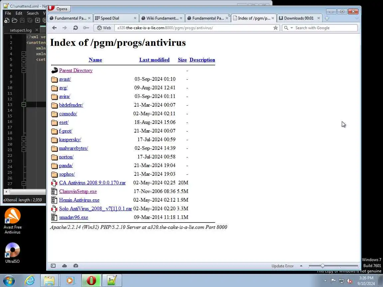This screenshot has width=383, height=287.
Task: Click the muted volume tray icon
Action: (x=349, y=281)
